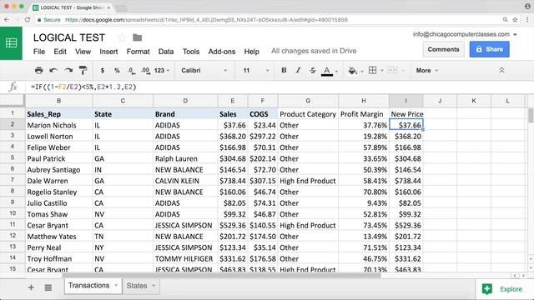Click the Merge cells icon

coord(393,70)
